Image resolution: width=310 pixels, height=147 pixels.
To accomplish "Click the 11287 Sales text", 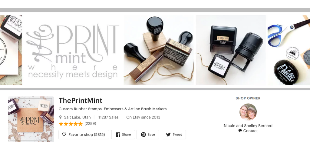I will click(109, 117).
